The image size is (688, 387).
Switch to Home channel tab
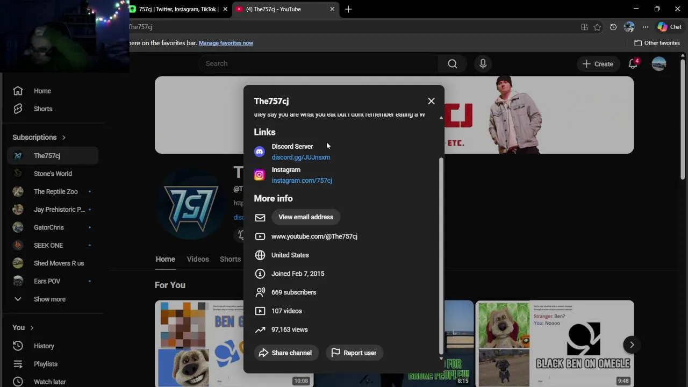coord(166,259)
